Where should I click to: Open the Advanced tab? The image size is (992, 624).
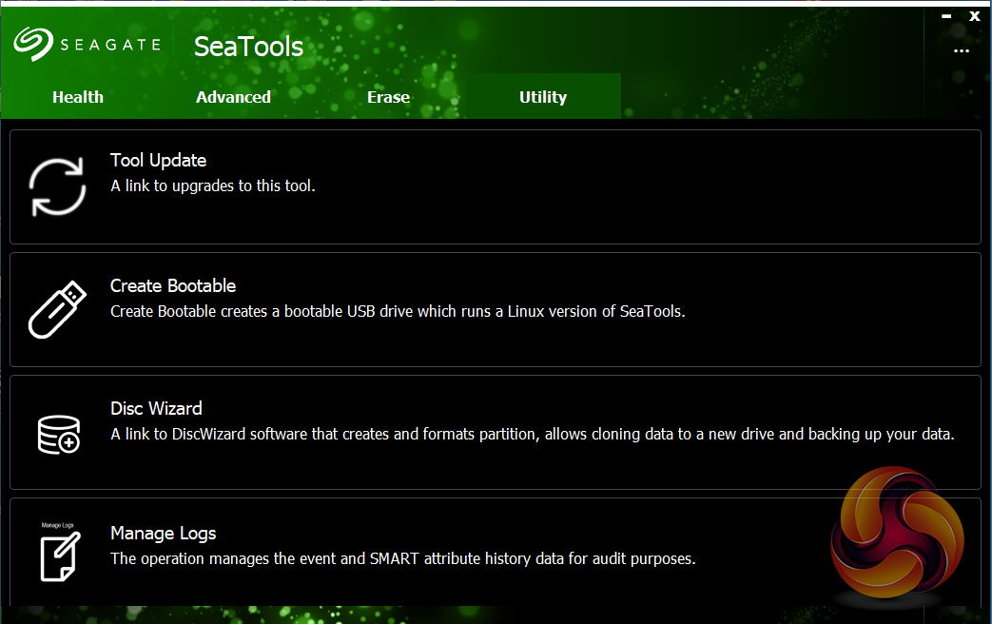pyautogui.click(x=233, y=97)
